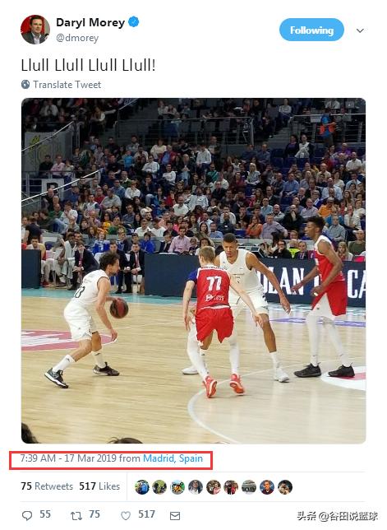Open the 75 Retweets list

tap(47, 486)
